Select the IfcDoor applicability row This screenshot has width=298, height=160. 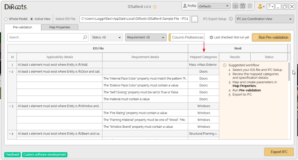pos(59,71)
